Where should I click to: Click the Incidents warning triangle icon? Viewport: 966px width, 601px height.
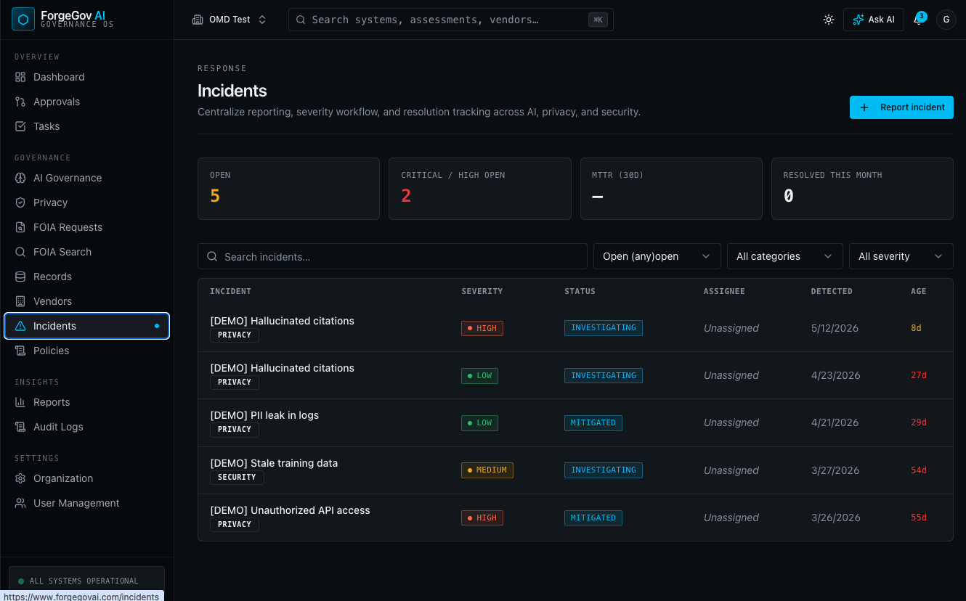[x=20, y=326]
